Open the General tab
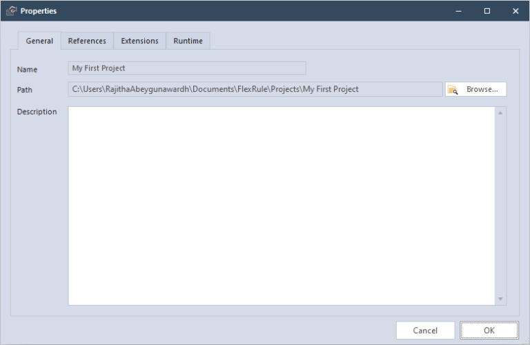Image resolution: width=530 pixels, height=345 pixels. pyautogui.click(x=39, y=41)
